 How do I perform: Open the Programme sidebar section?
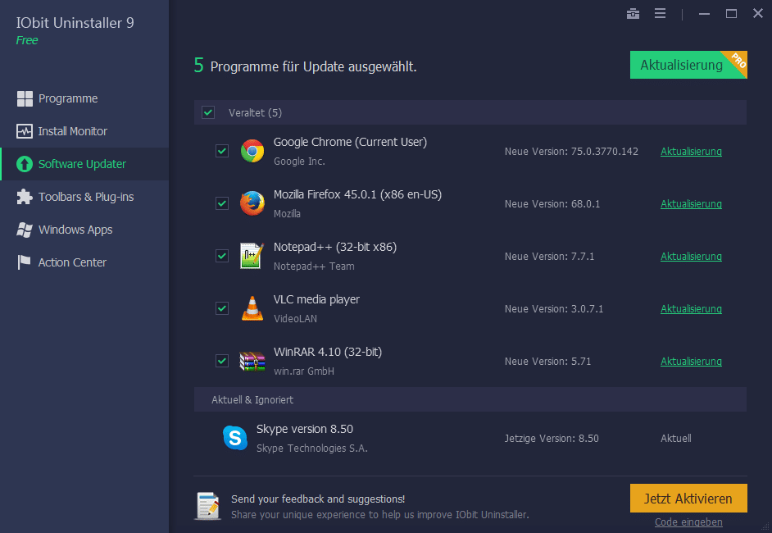coord(68,98)
